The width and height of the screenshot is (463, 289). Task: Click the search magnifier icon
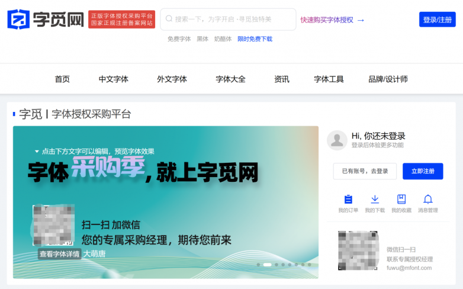pyautogui.click(x=169, y=19)
